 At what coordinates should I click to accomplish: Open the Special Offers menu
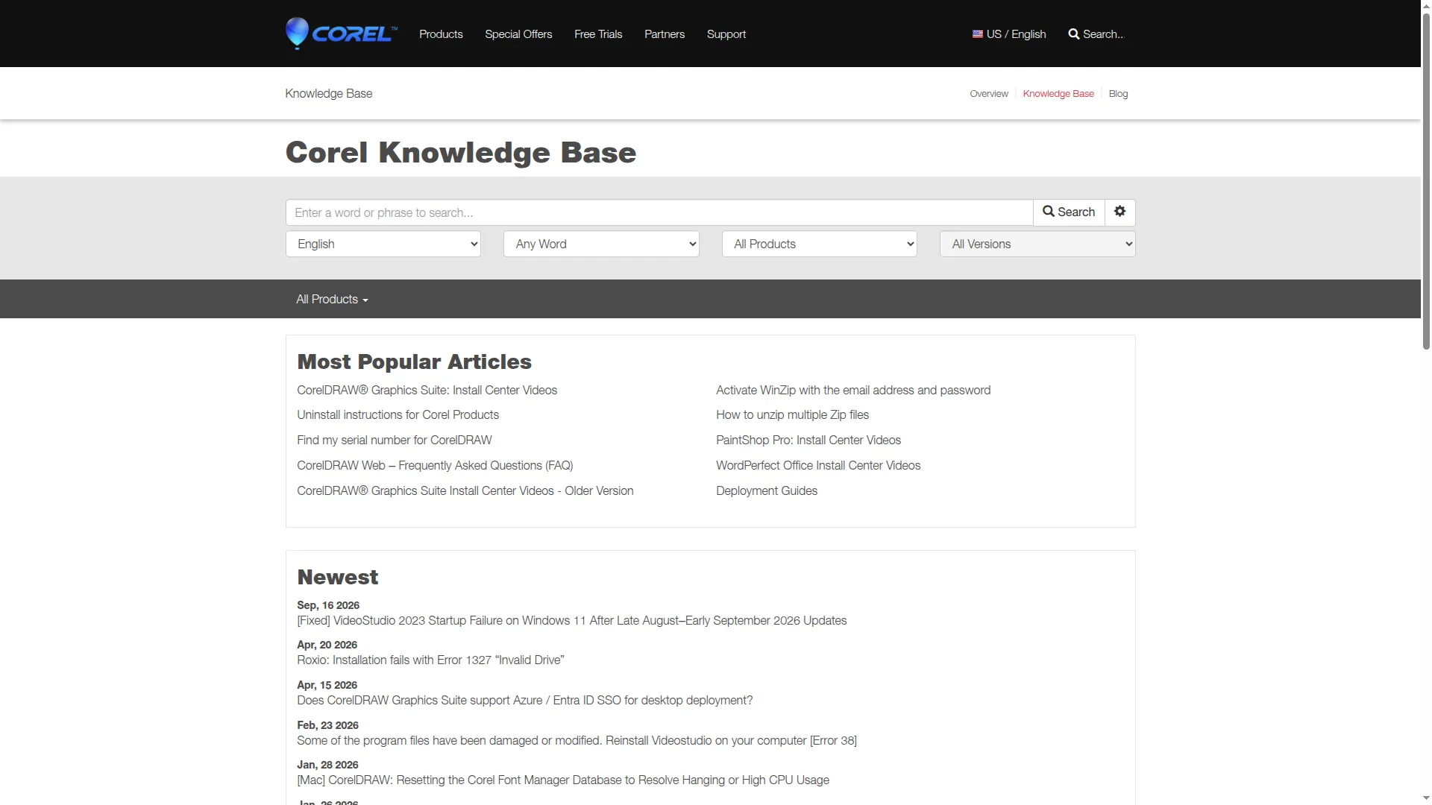(518, 34)
